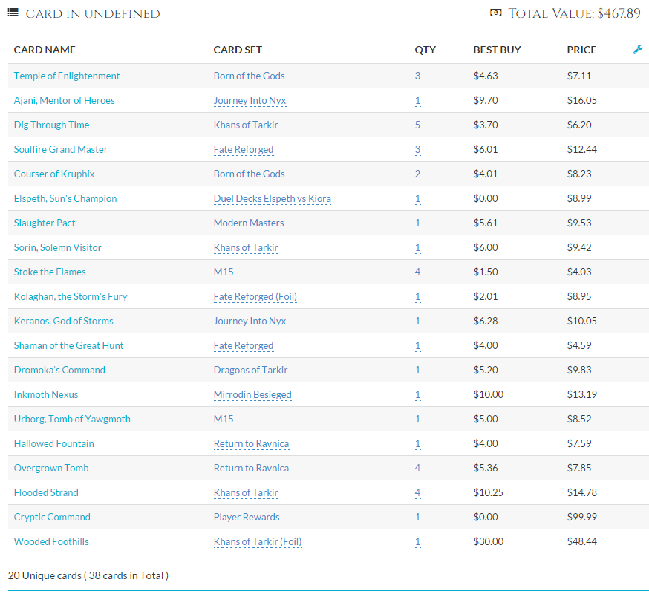Open Kolaghan, the Storm's Fury card link
The width and height of the screenshot is (649, 594).
click(71, 296)
